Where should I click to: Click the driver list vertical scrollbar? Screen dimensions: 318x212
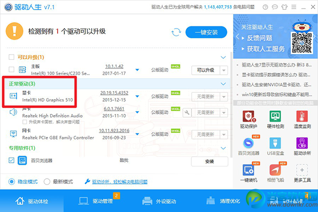231,104
